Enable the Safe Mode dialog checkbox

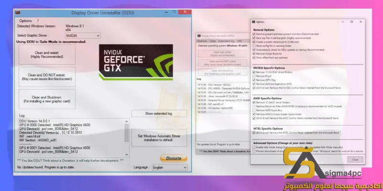tap(254, 147)
